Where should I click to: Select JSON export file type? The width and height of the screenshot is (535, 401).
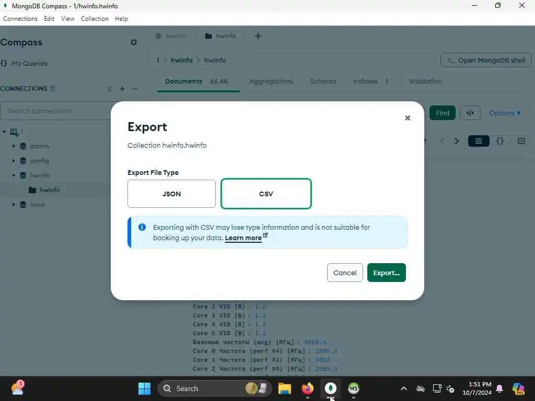coord(171,194)
